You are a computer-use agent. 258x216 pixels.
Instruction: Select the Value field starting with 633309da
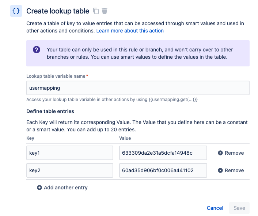[163, 153]
